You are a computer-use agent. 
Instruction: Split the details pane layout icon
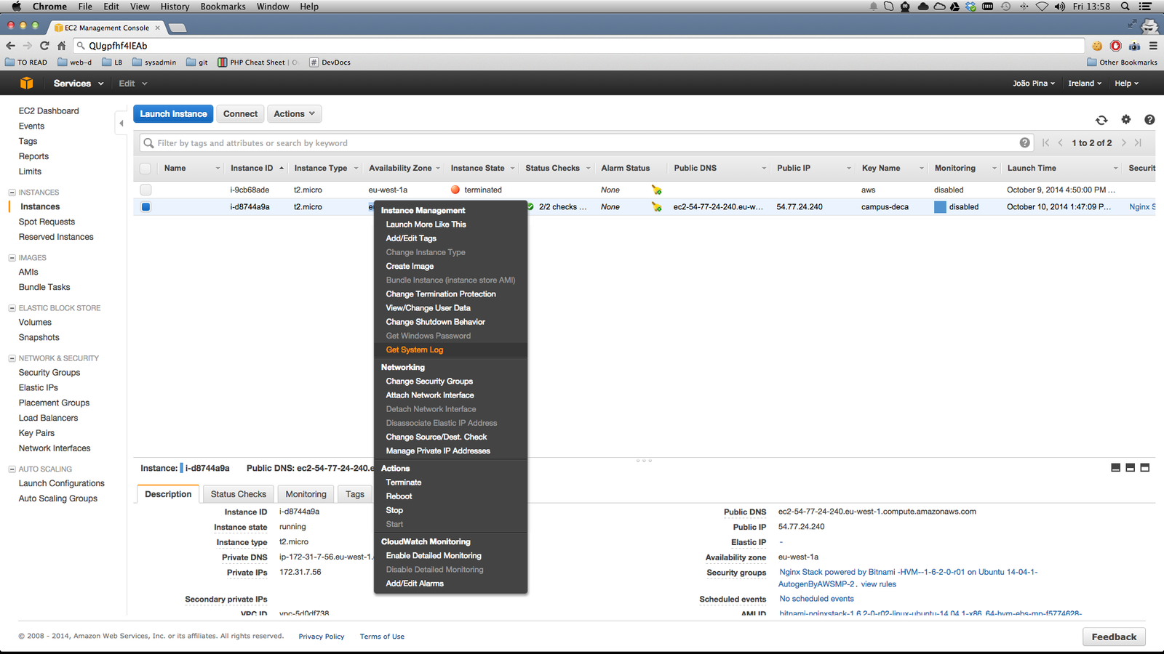[x=1130, y=468]
